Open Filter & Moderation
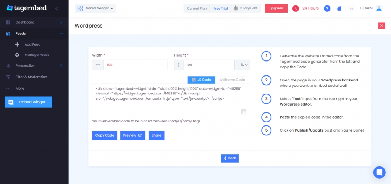 [x=31, y=77]
